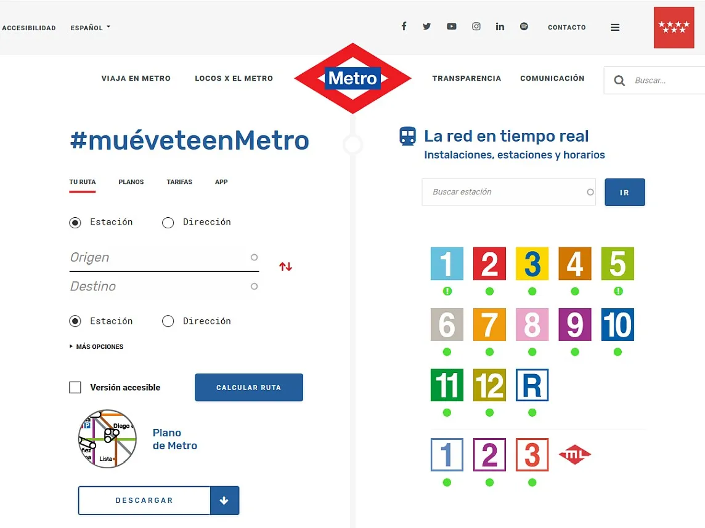Image resolution: width=705 pixels, height=528 pixels.
Task: Select the origin Dirección radio button
Action: point(168,223)
